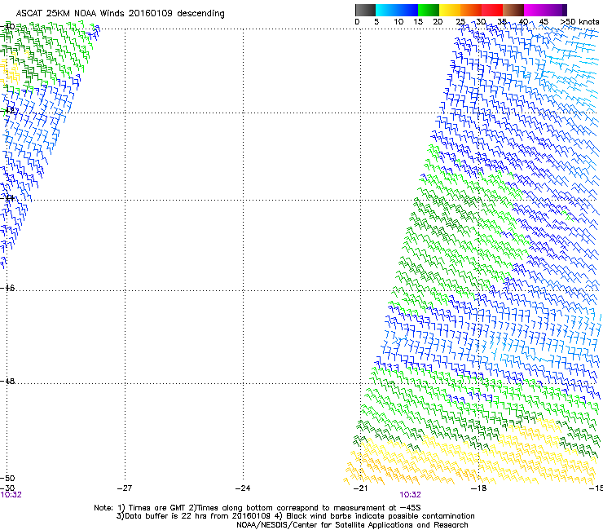Click the title 'ASCAT 25KM NOAA Winds 20160109 descending'
Viewport: 603px width, 530px height.
click(120, 14)
